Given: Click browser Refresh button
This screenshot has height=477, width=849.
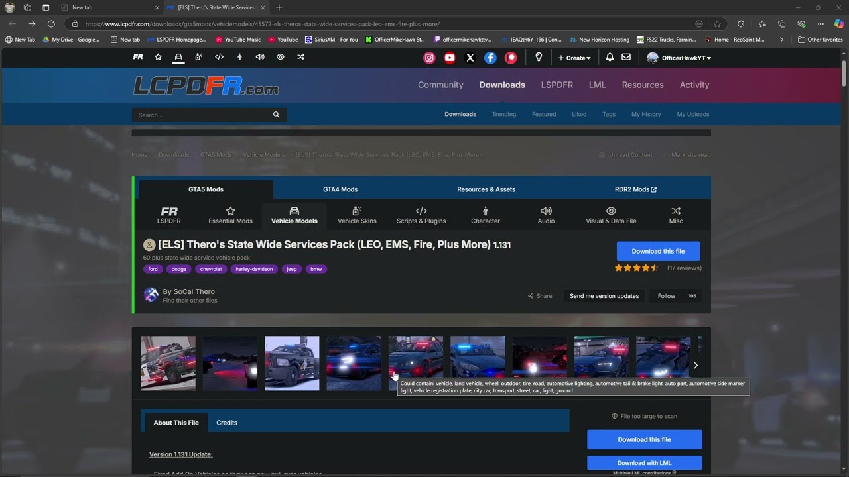Looking at the screenshot, I should click(x=51, y=24).
